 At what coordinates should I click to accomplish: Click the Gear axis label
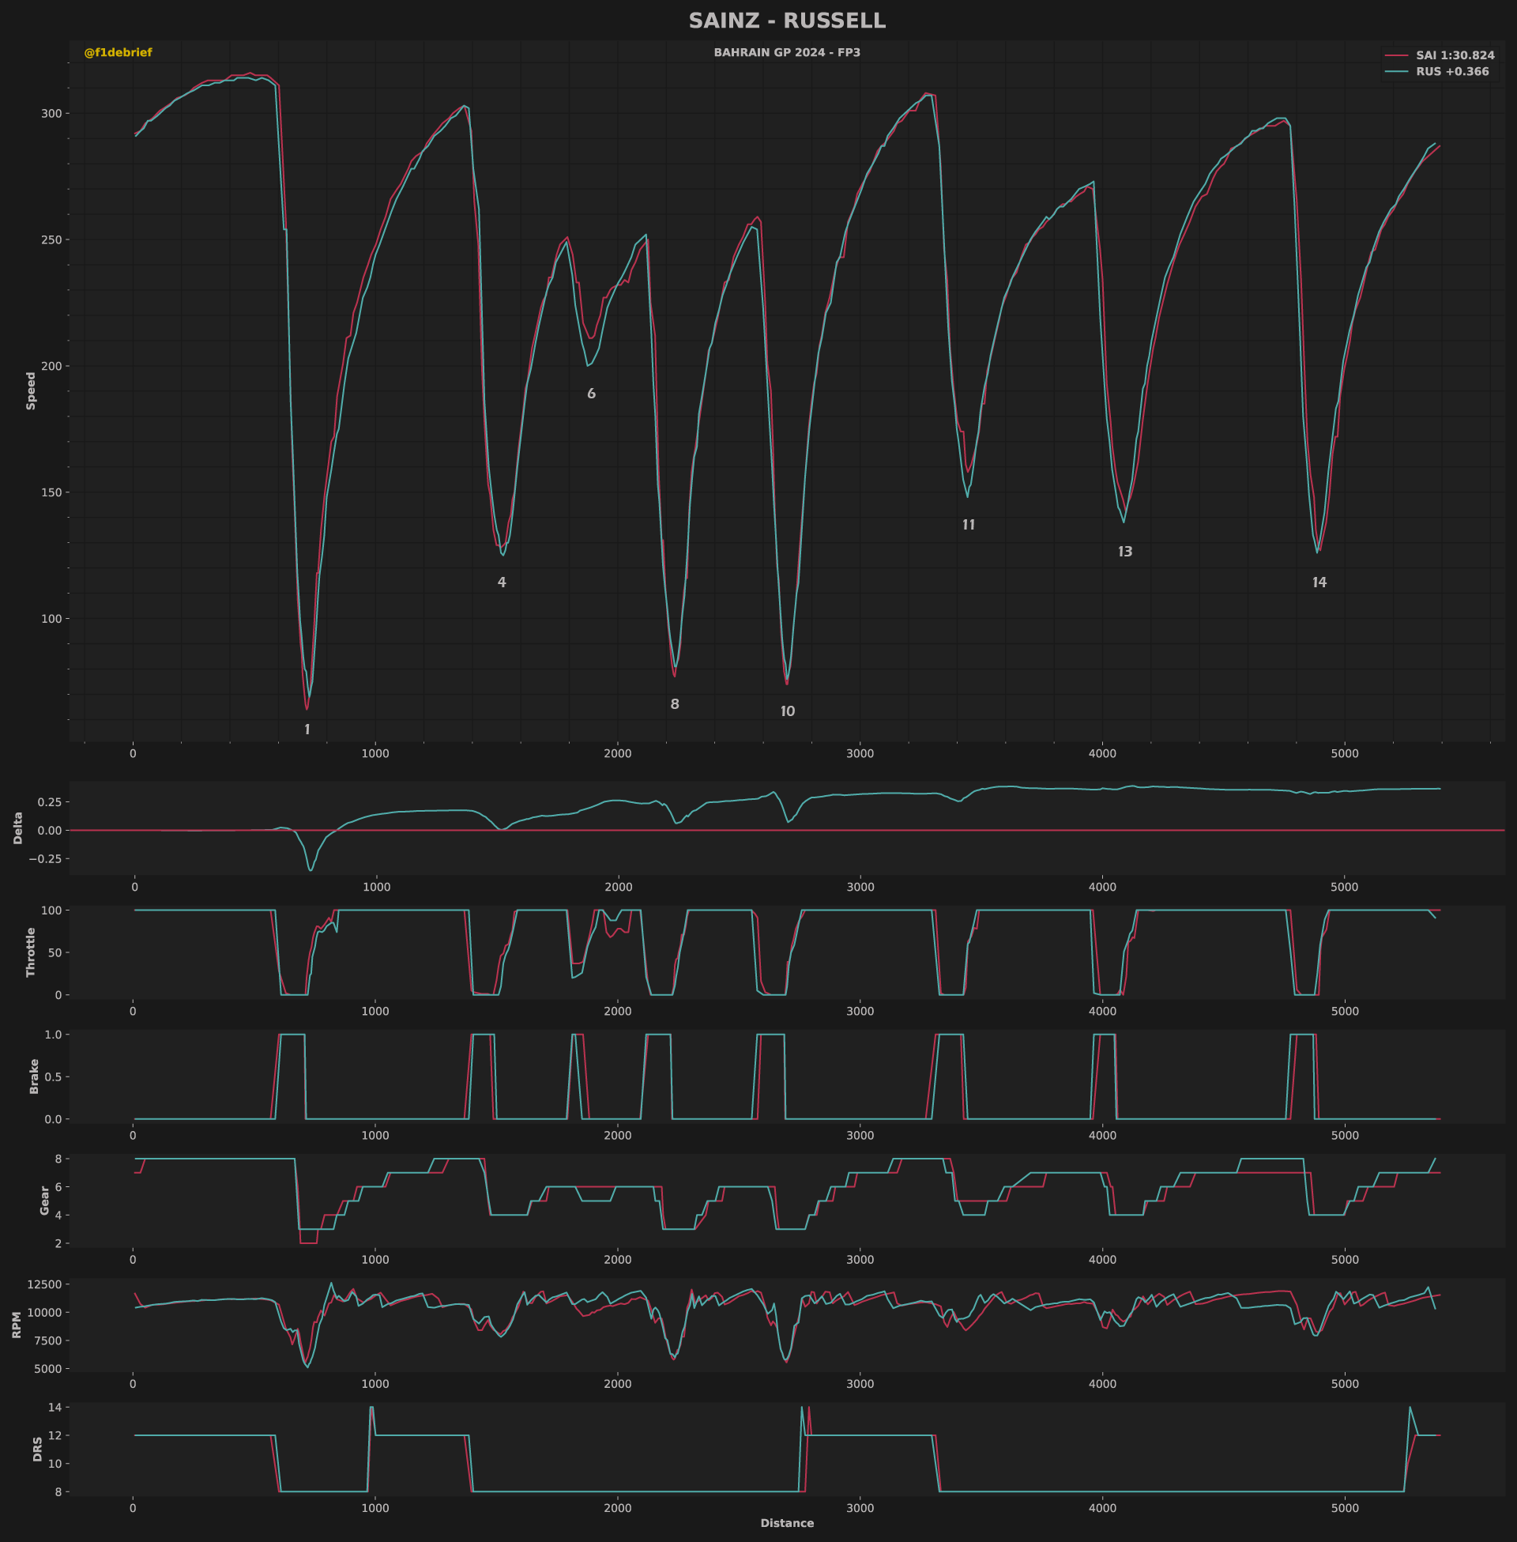point(44,1200)
